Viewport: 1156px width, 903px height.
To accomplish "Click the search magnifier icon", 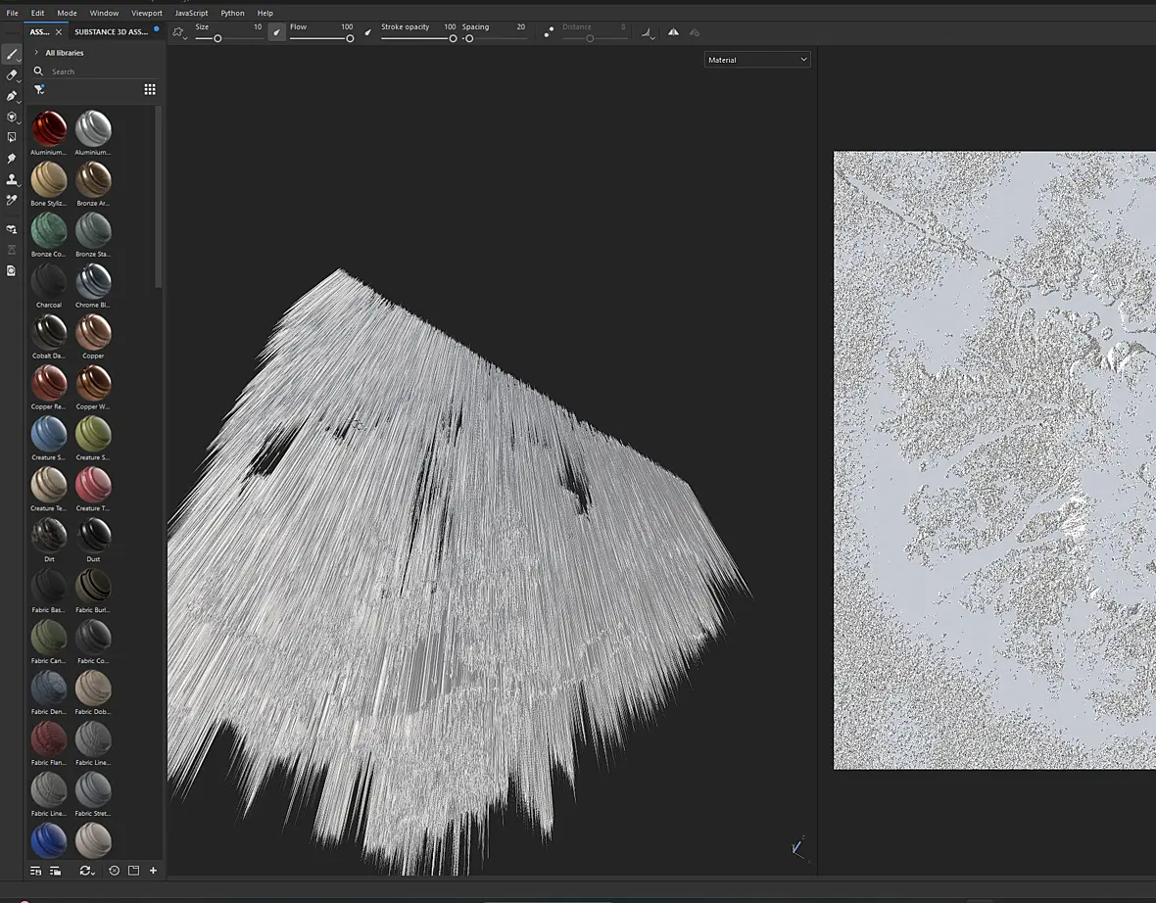I will coord(38,71).
